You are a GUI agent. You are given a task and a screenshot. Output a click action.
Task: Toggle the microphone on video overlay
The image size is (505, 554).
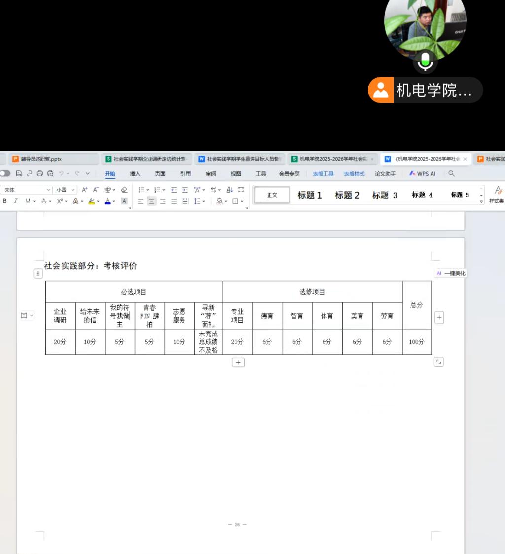tap(425, 62)
